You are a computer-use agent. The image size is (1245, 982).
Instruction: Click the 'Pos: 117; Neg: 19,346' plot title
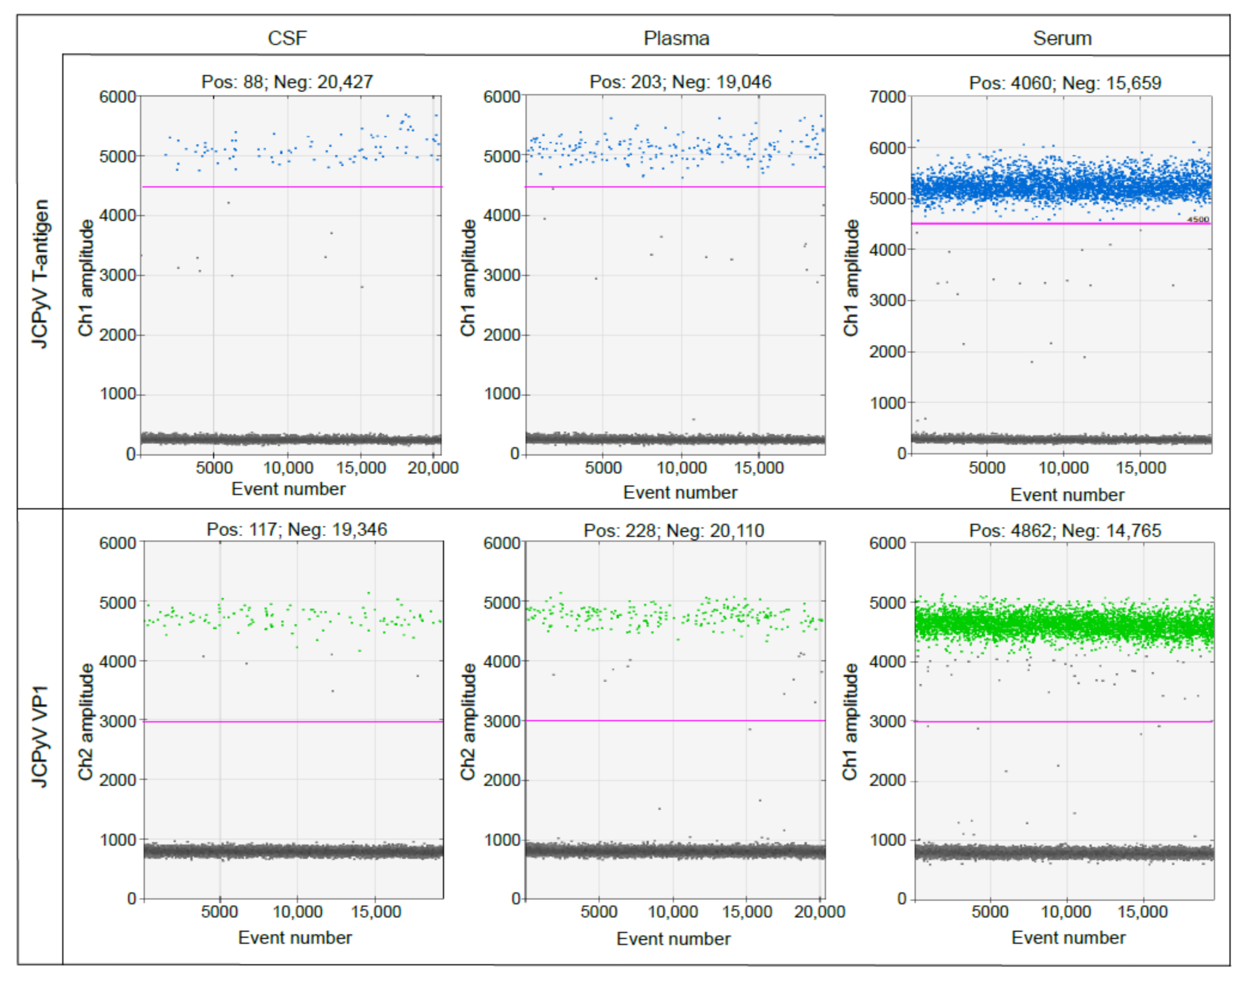pos(297,529)
